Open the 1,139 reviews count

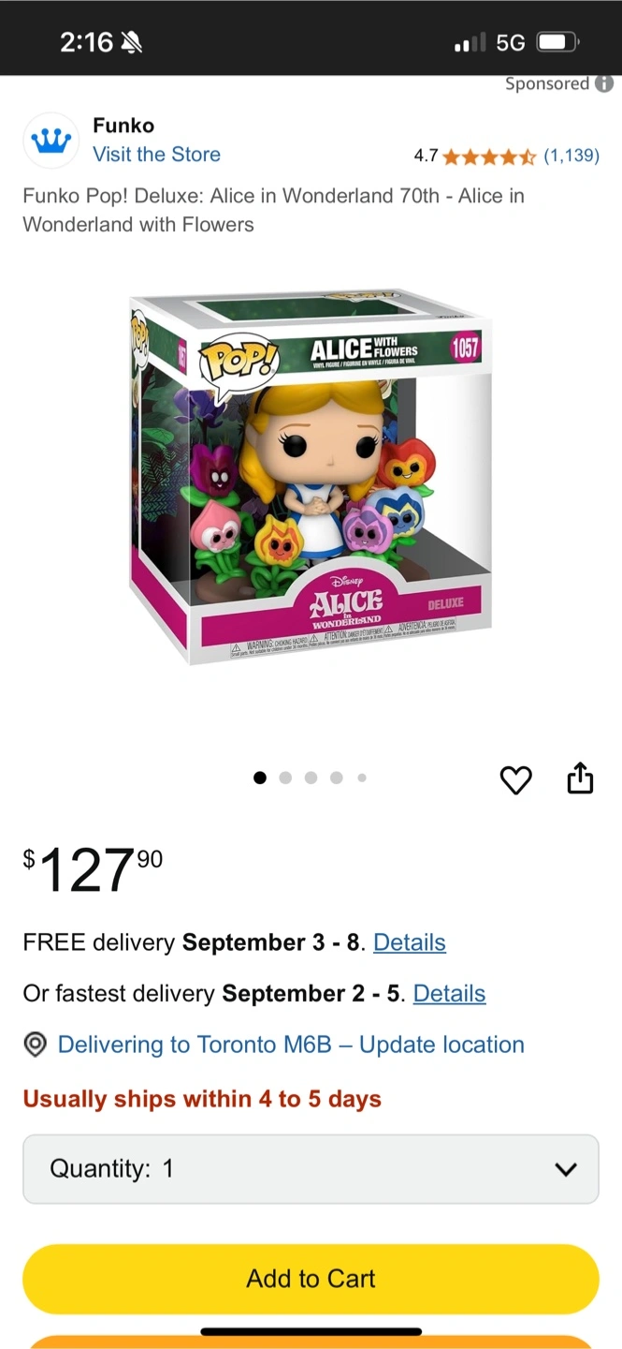(571, 156)
